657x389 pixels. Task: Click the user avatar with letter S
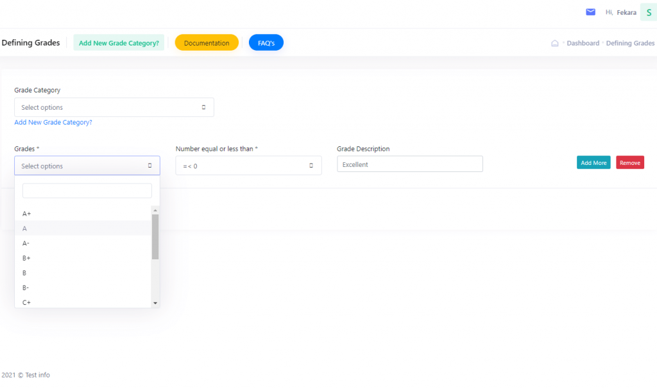648,12
